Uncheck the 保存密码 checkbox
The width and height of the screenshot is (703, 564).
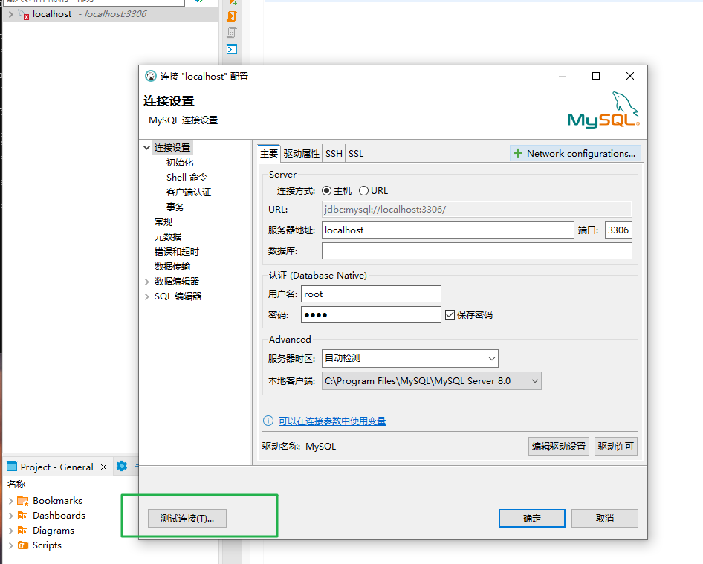click(449, 313)
